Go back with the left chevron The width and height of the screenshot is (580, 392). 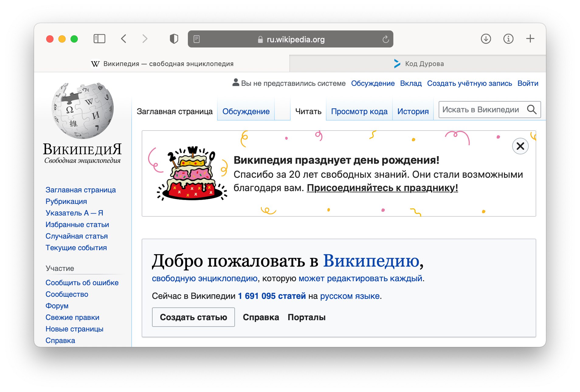pyautogui.click(x=123, y=39)
